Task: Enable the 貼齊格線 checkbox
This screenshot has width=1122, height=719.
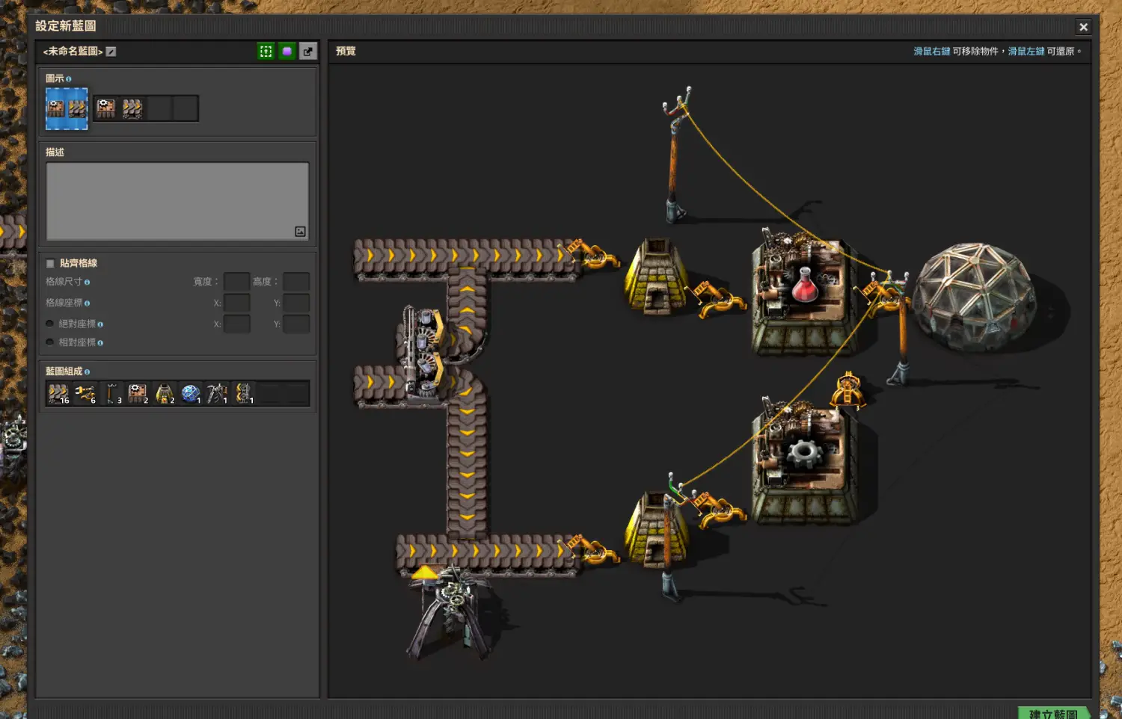Action: point(50,263)
